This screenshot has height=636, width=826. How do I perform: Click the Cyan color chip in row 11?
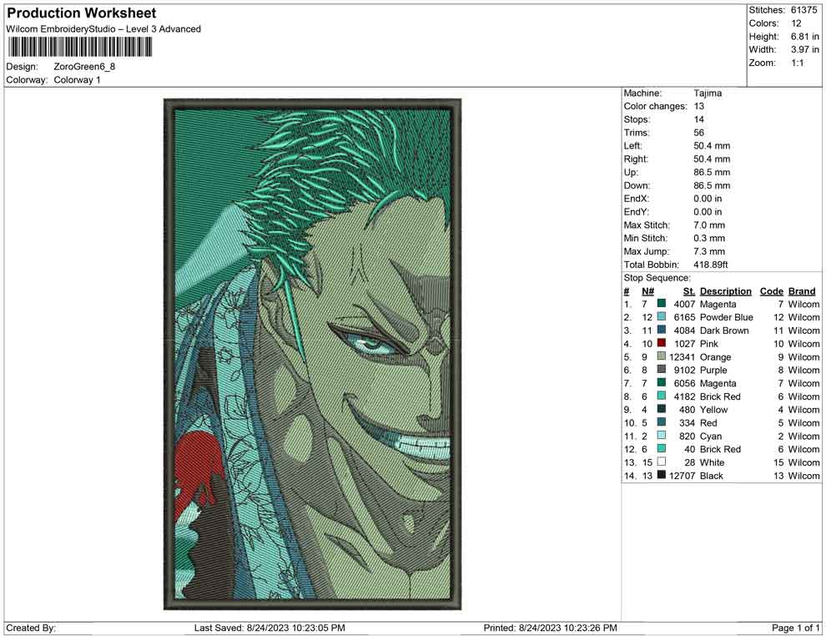pos(661,436)
